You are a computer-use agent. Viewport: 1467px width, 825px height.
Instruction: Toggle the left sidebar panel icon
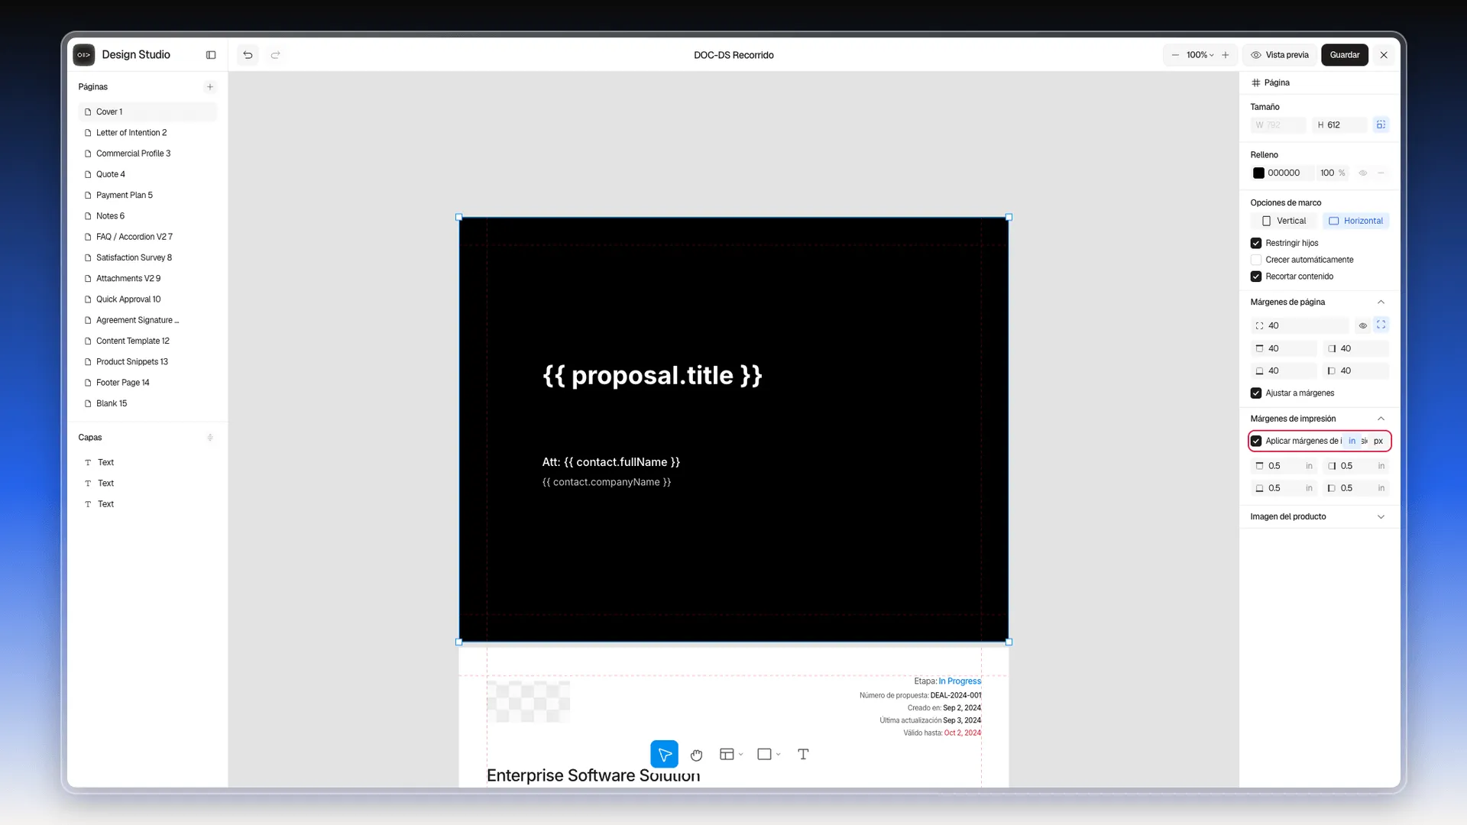click(x=211, y=55)
